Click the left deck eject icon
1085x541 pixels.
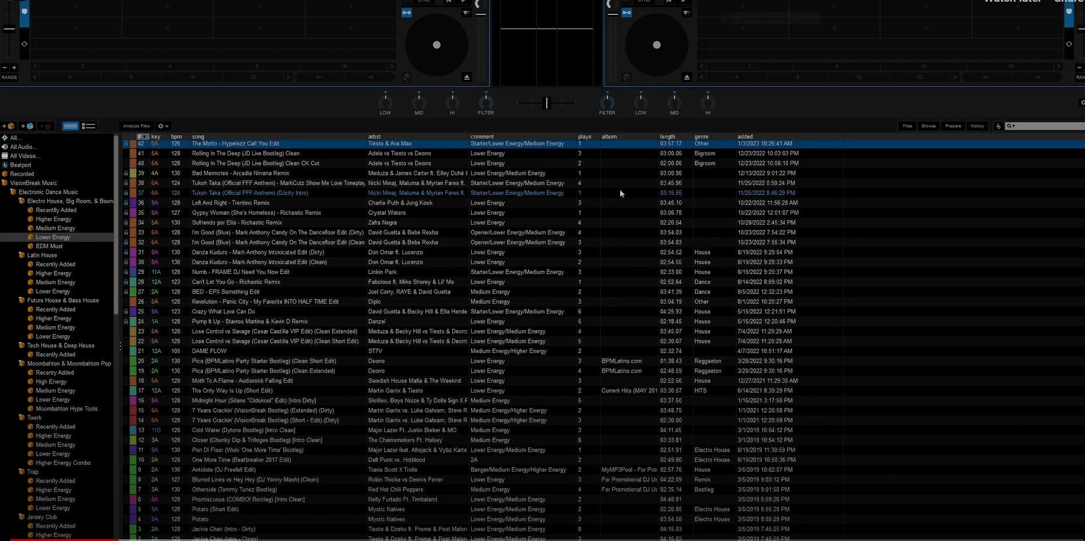pos(467,77)
